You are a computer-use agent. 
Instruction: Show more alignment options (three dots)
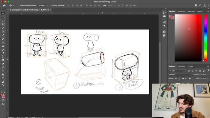pos(104,6)
